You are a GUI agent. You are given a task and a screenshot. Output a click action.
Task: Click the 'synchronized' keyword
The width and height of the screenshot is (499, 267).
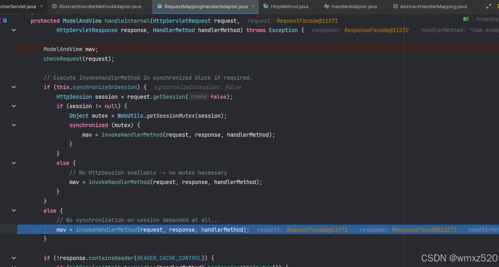pyautogui.click(x=89, y=125)
